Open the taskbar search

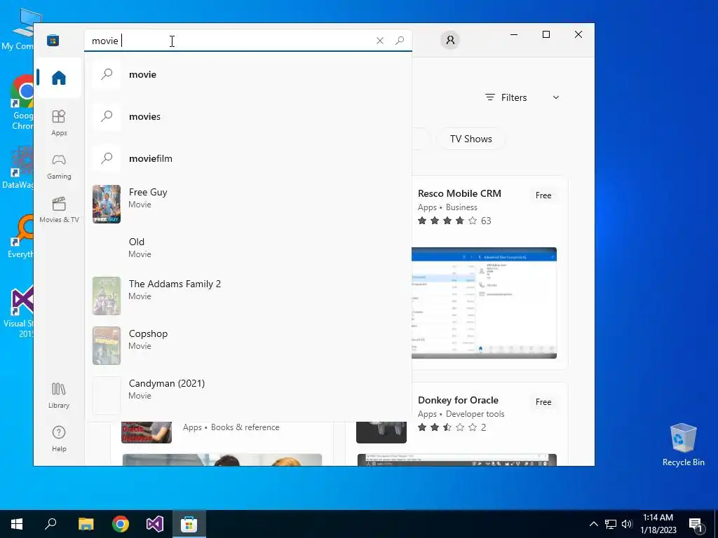tap(50, 524)
